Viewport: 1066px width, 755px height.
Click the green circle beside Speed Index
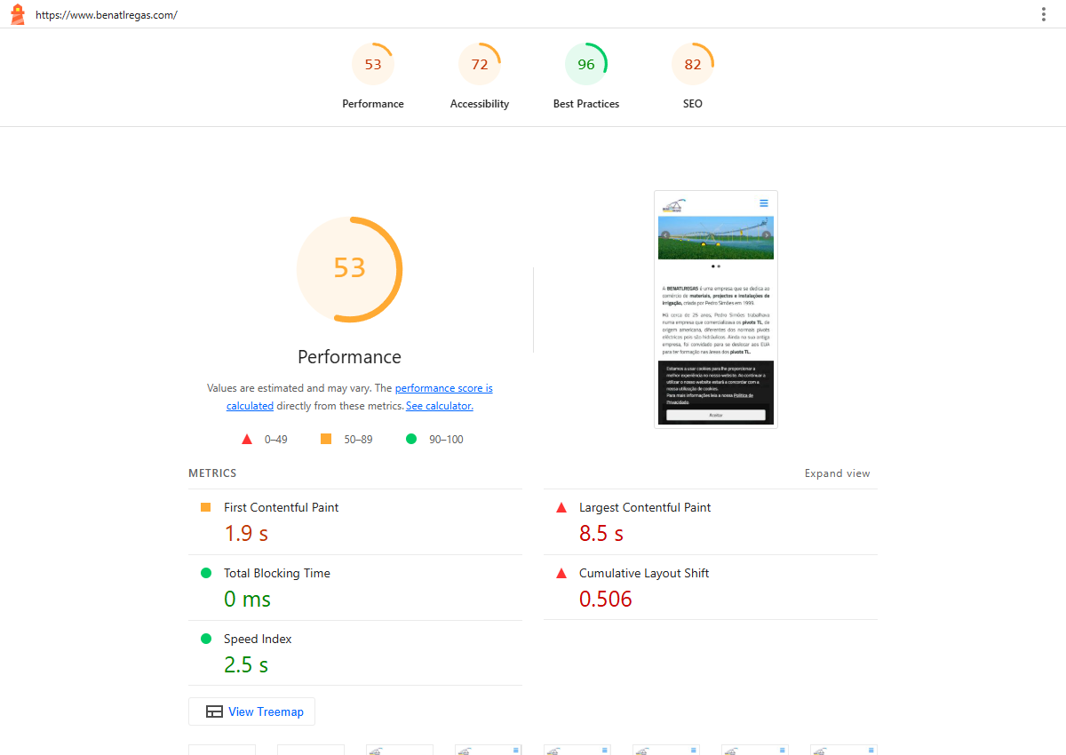tap(206, 639)
